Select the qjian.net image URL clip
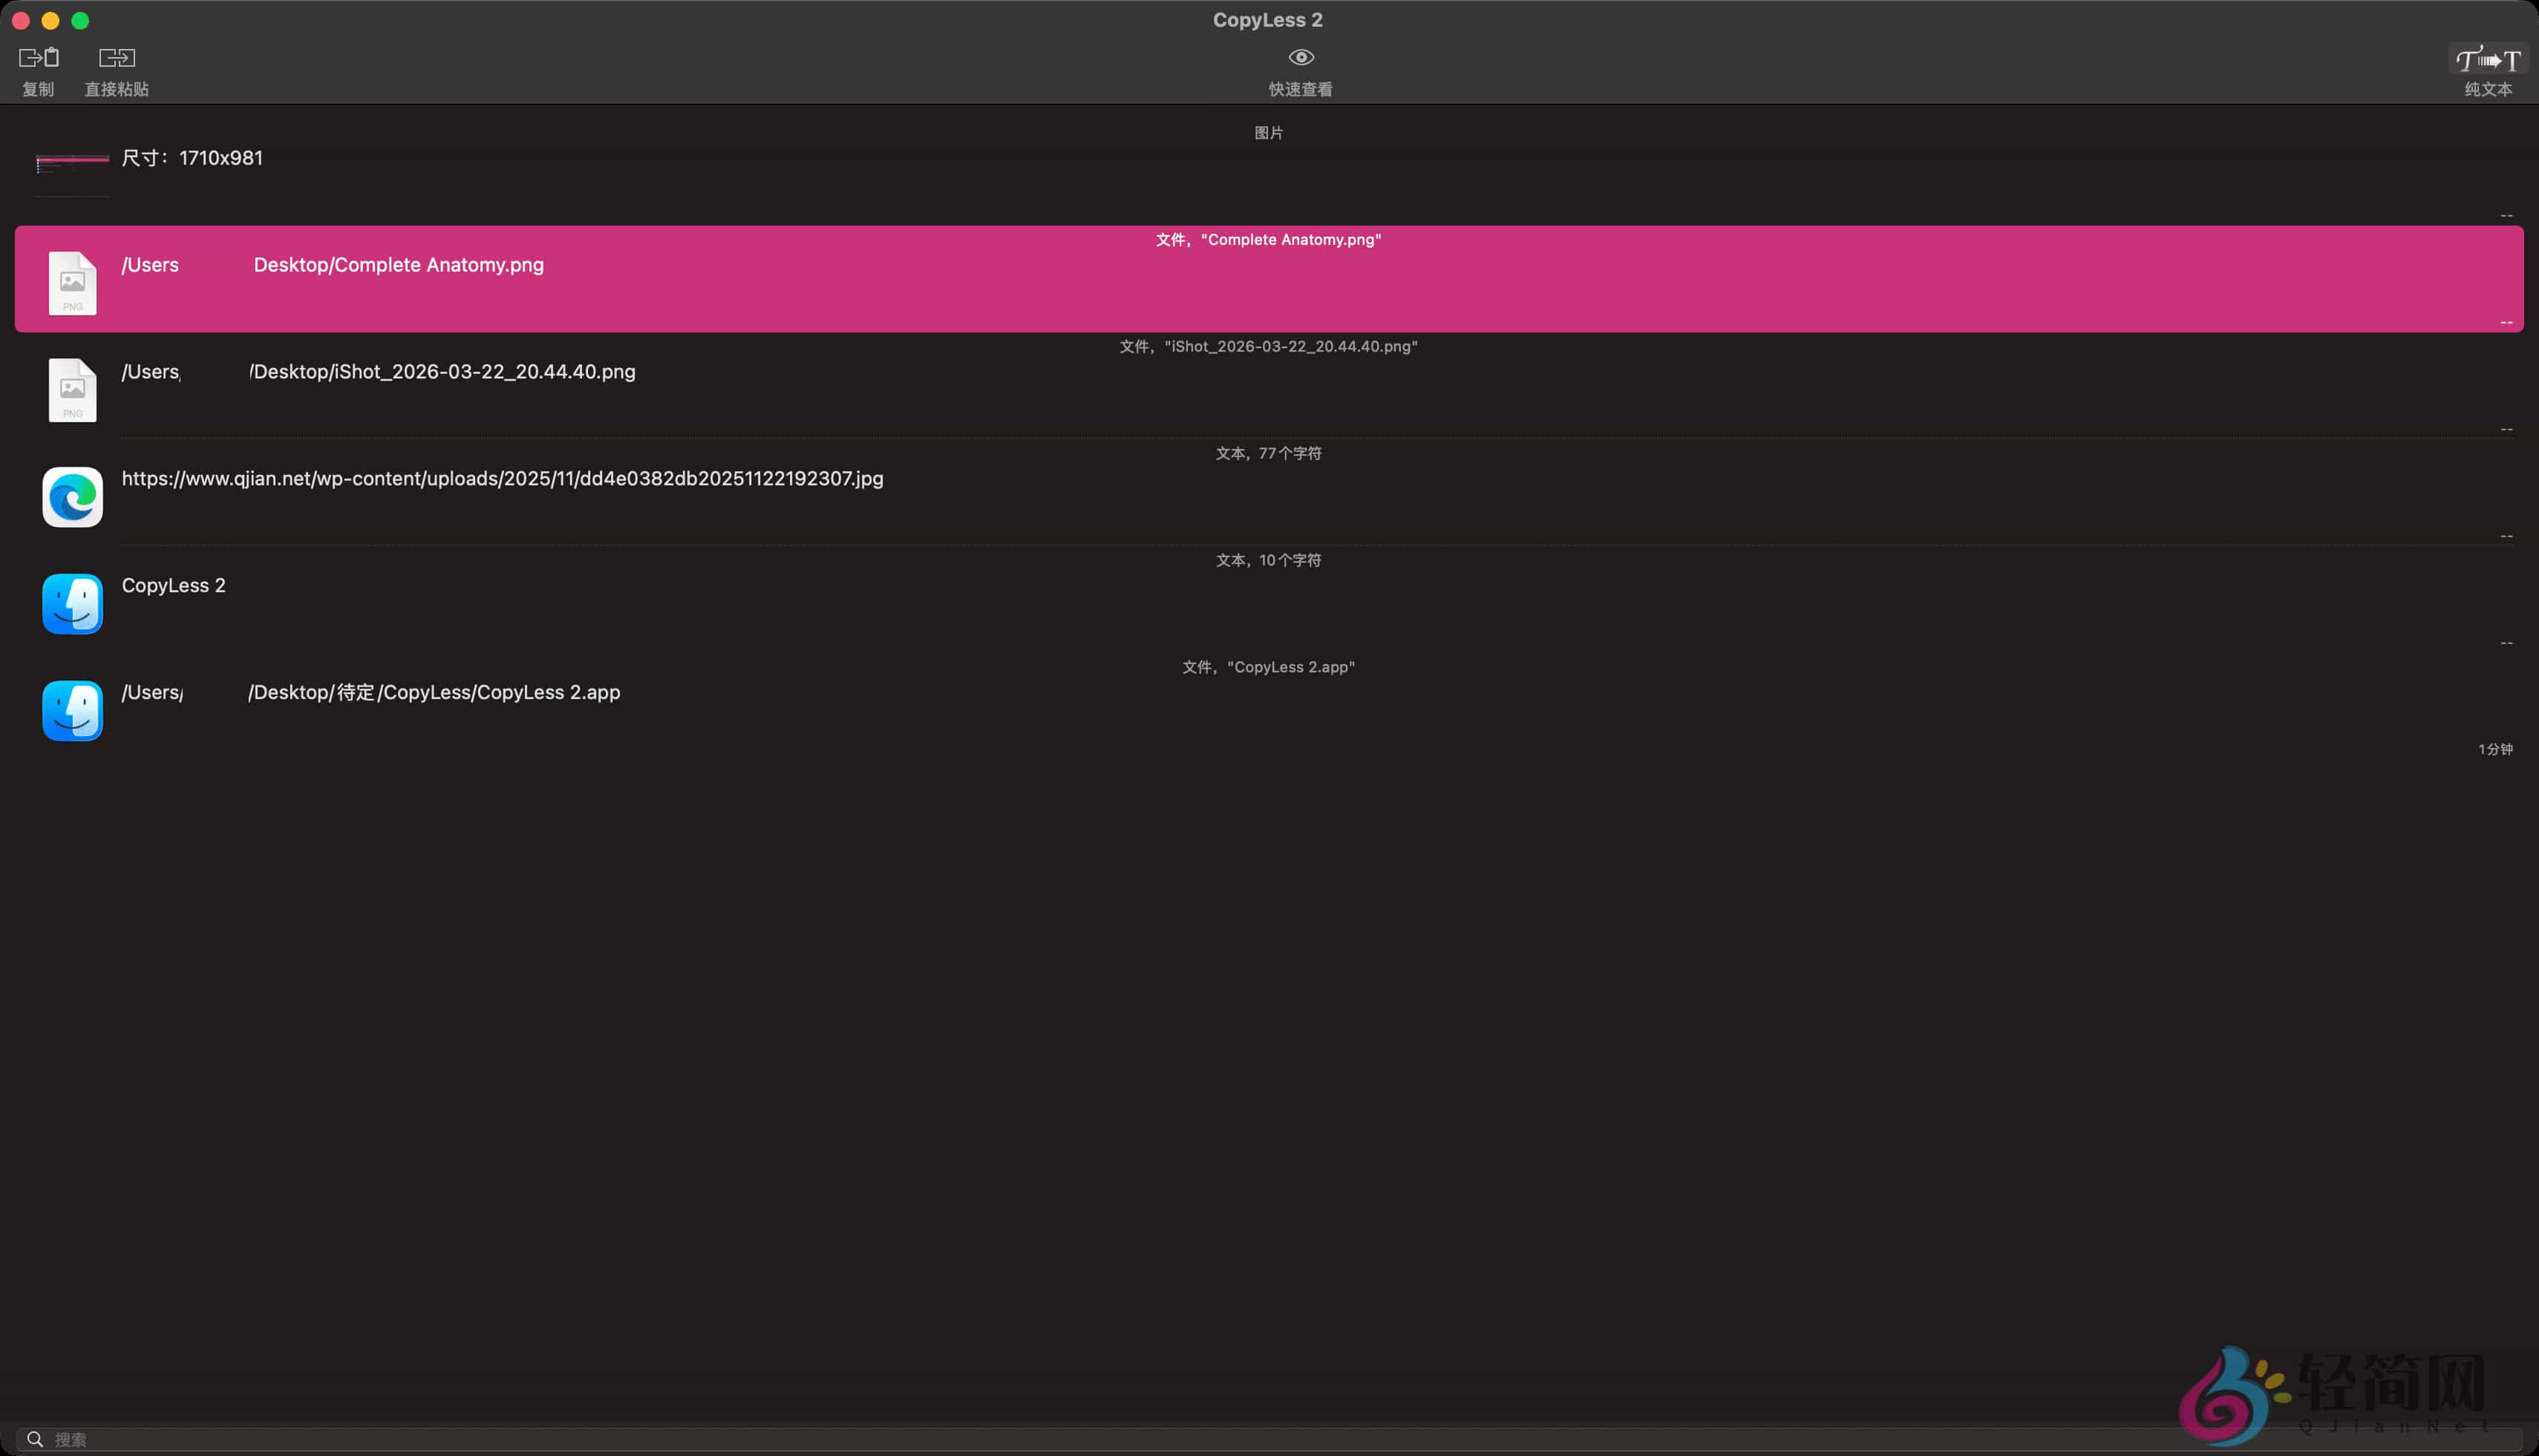 tap(502, 479)
